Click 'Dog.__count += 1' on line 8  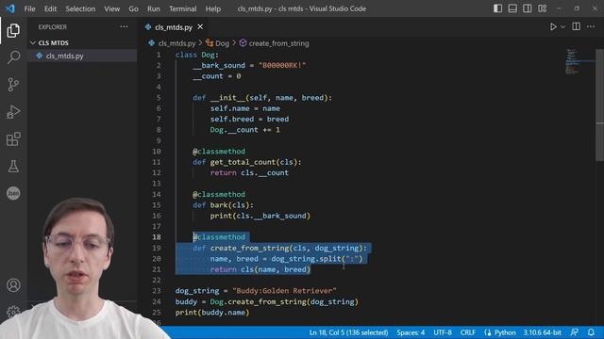pos(245,130)
